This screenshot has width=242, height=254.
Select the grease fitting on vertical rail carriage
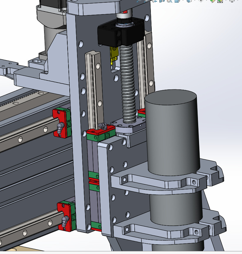[102, 126]
